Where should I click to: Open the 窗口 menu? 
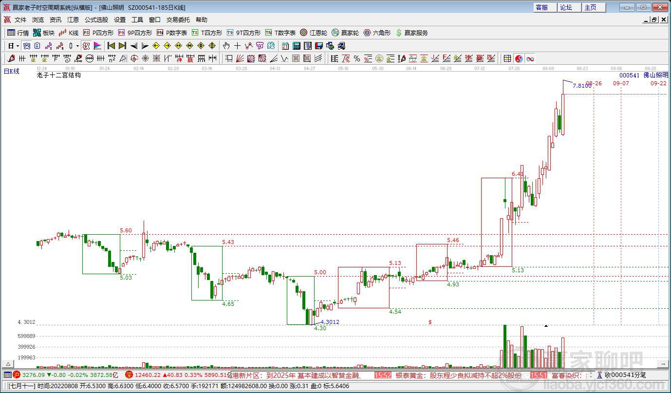pyautogui.click(x=155, y=20)
